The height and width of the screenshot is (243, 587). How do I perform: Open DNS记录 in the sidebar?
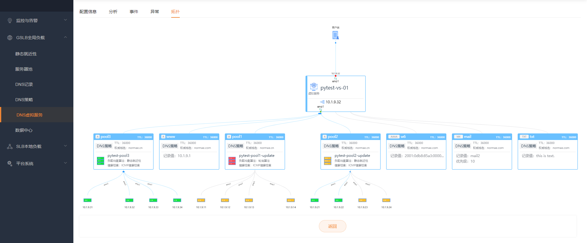click(x=24, y=84)
